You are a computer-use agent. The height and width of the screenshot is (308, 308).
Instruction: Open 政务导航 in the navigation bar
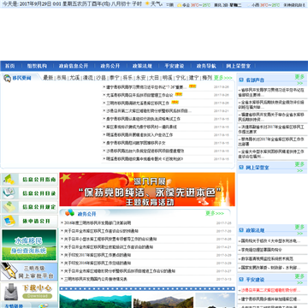click(x=206, y=66)
